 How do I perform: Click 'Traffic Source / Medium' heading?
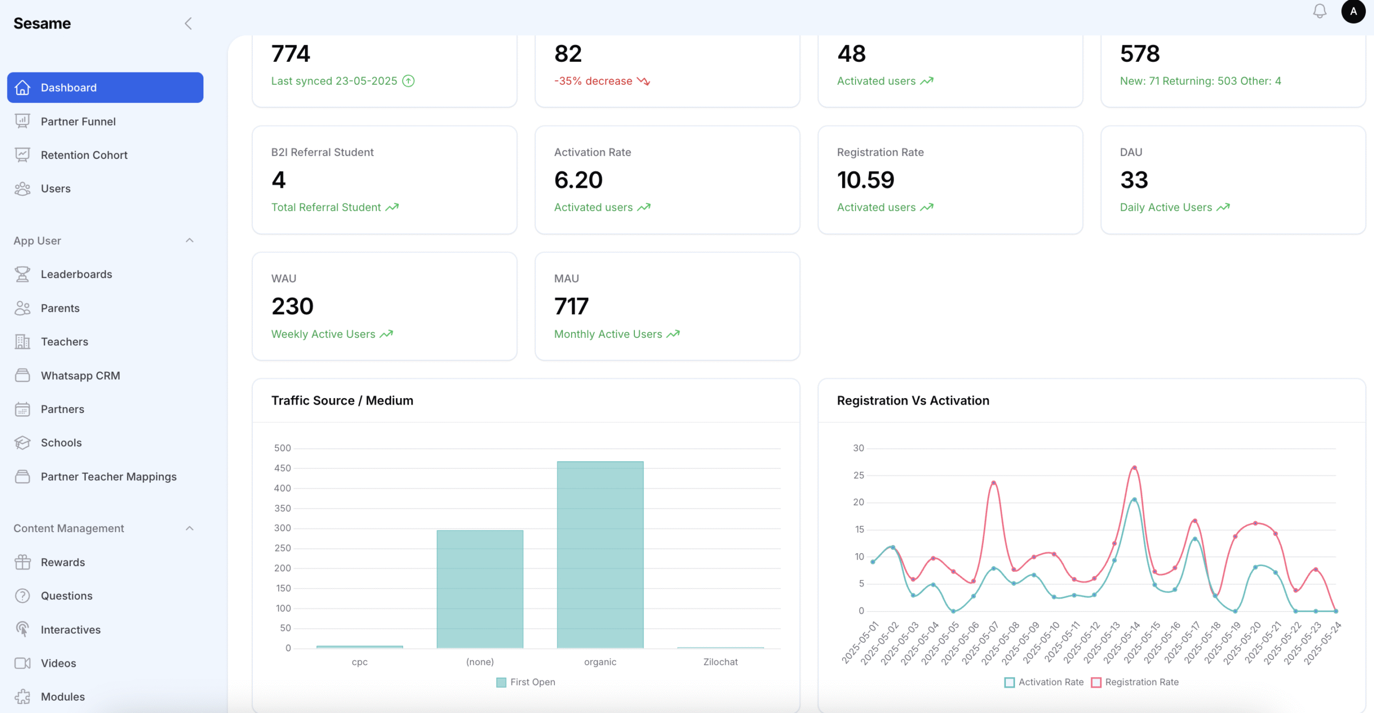pos(342,401)
